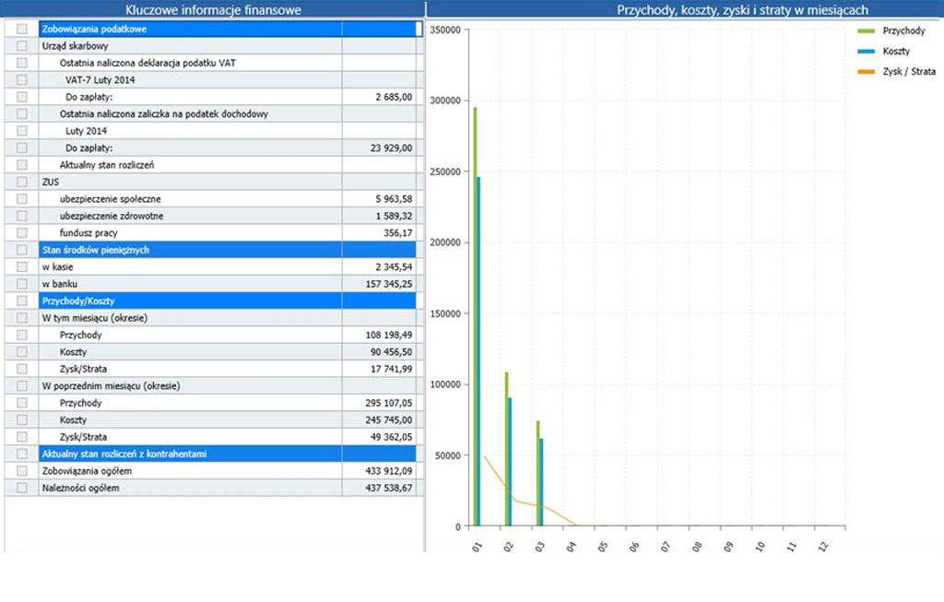Click Ostatnia naliczona deklaracja podatku VAT
This screenshot has width=944, height=602.
coord(147,63)
